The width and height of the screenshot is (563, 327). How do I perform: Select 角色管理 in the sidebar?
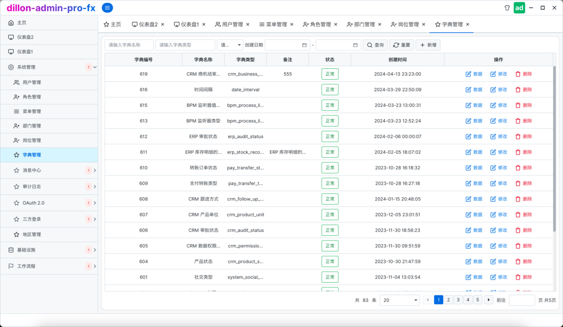coord(31,97)
